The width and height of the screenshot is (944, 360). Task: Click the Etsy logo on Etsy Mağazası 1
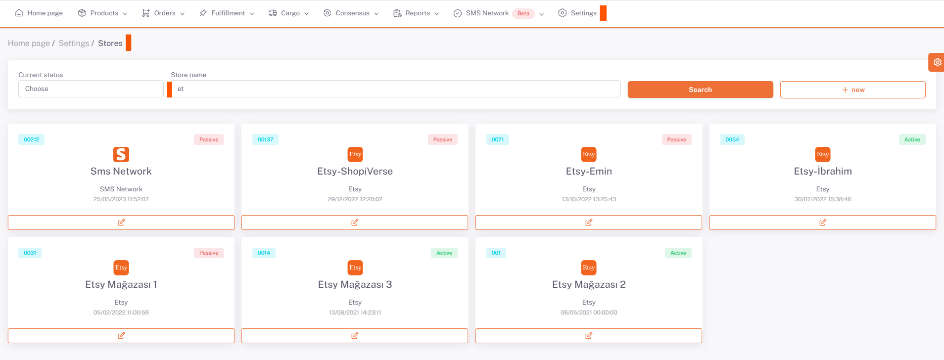click(x=121, y=268)
